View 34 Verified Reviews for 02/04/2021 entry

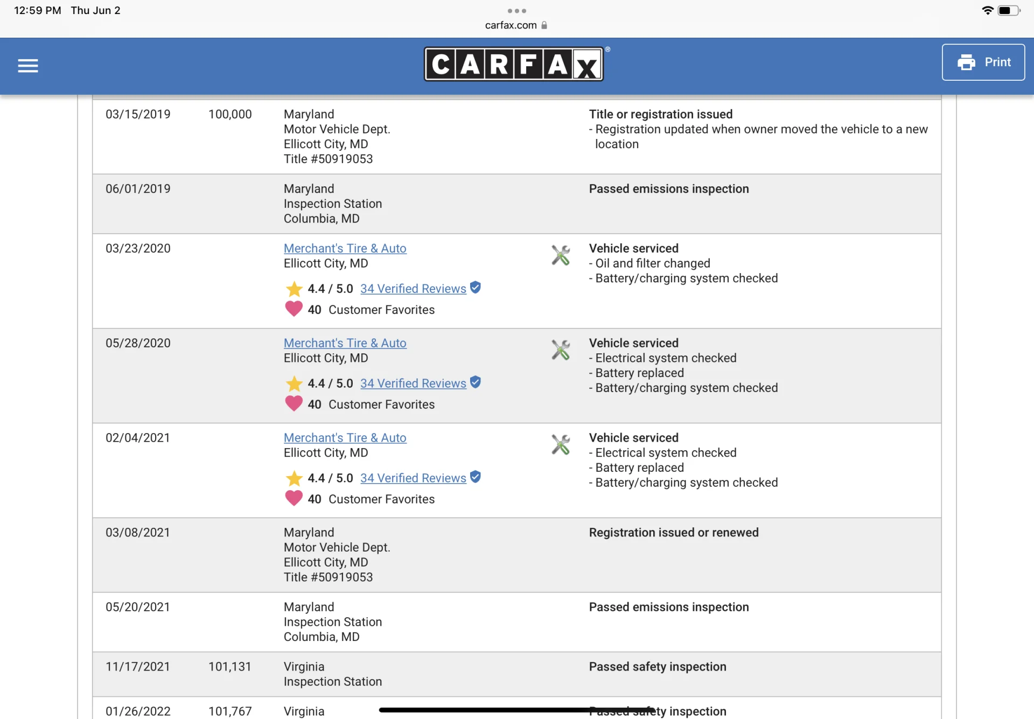click(x=413, y=478)
